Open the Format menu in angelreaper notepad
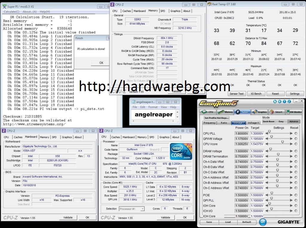The image size is (306, 228). tap(153, 107)
